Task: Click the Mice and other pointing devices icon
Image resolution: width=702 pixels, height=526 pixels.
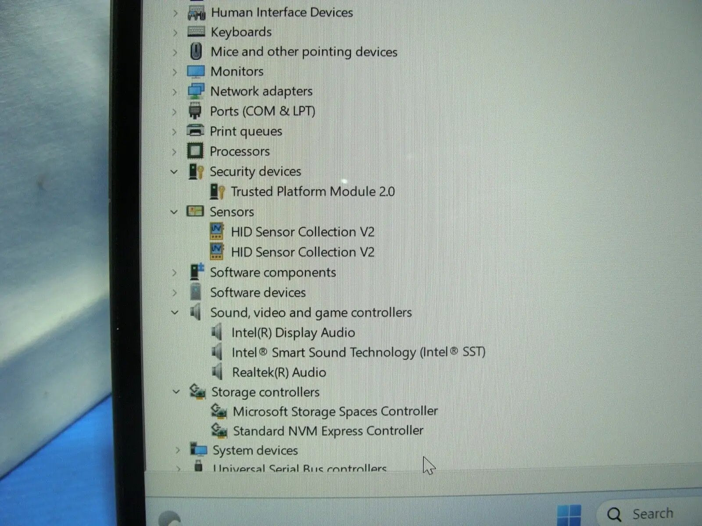Action: point(196,52)
